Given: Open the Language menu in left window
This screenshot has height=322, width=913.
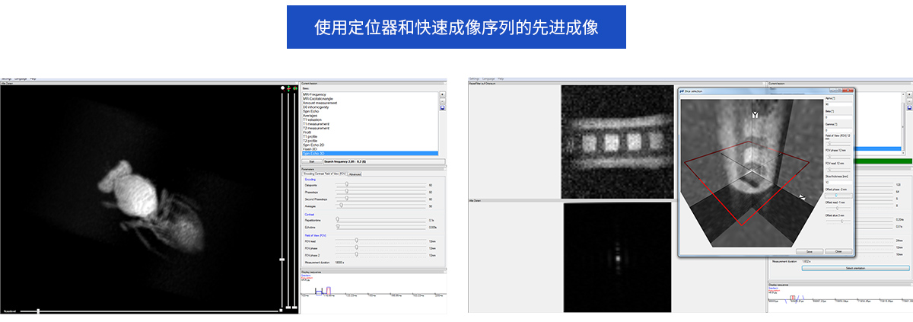Looking at the screenshot, I should tap(21, 78).
